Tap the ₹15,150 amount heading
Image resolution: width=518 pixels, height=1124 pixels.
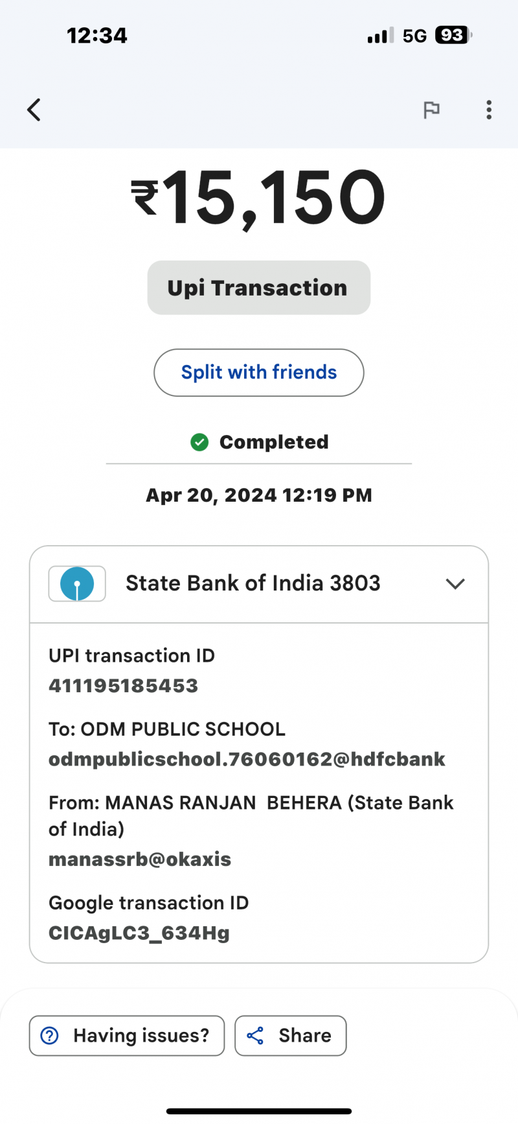258,198
